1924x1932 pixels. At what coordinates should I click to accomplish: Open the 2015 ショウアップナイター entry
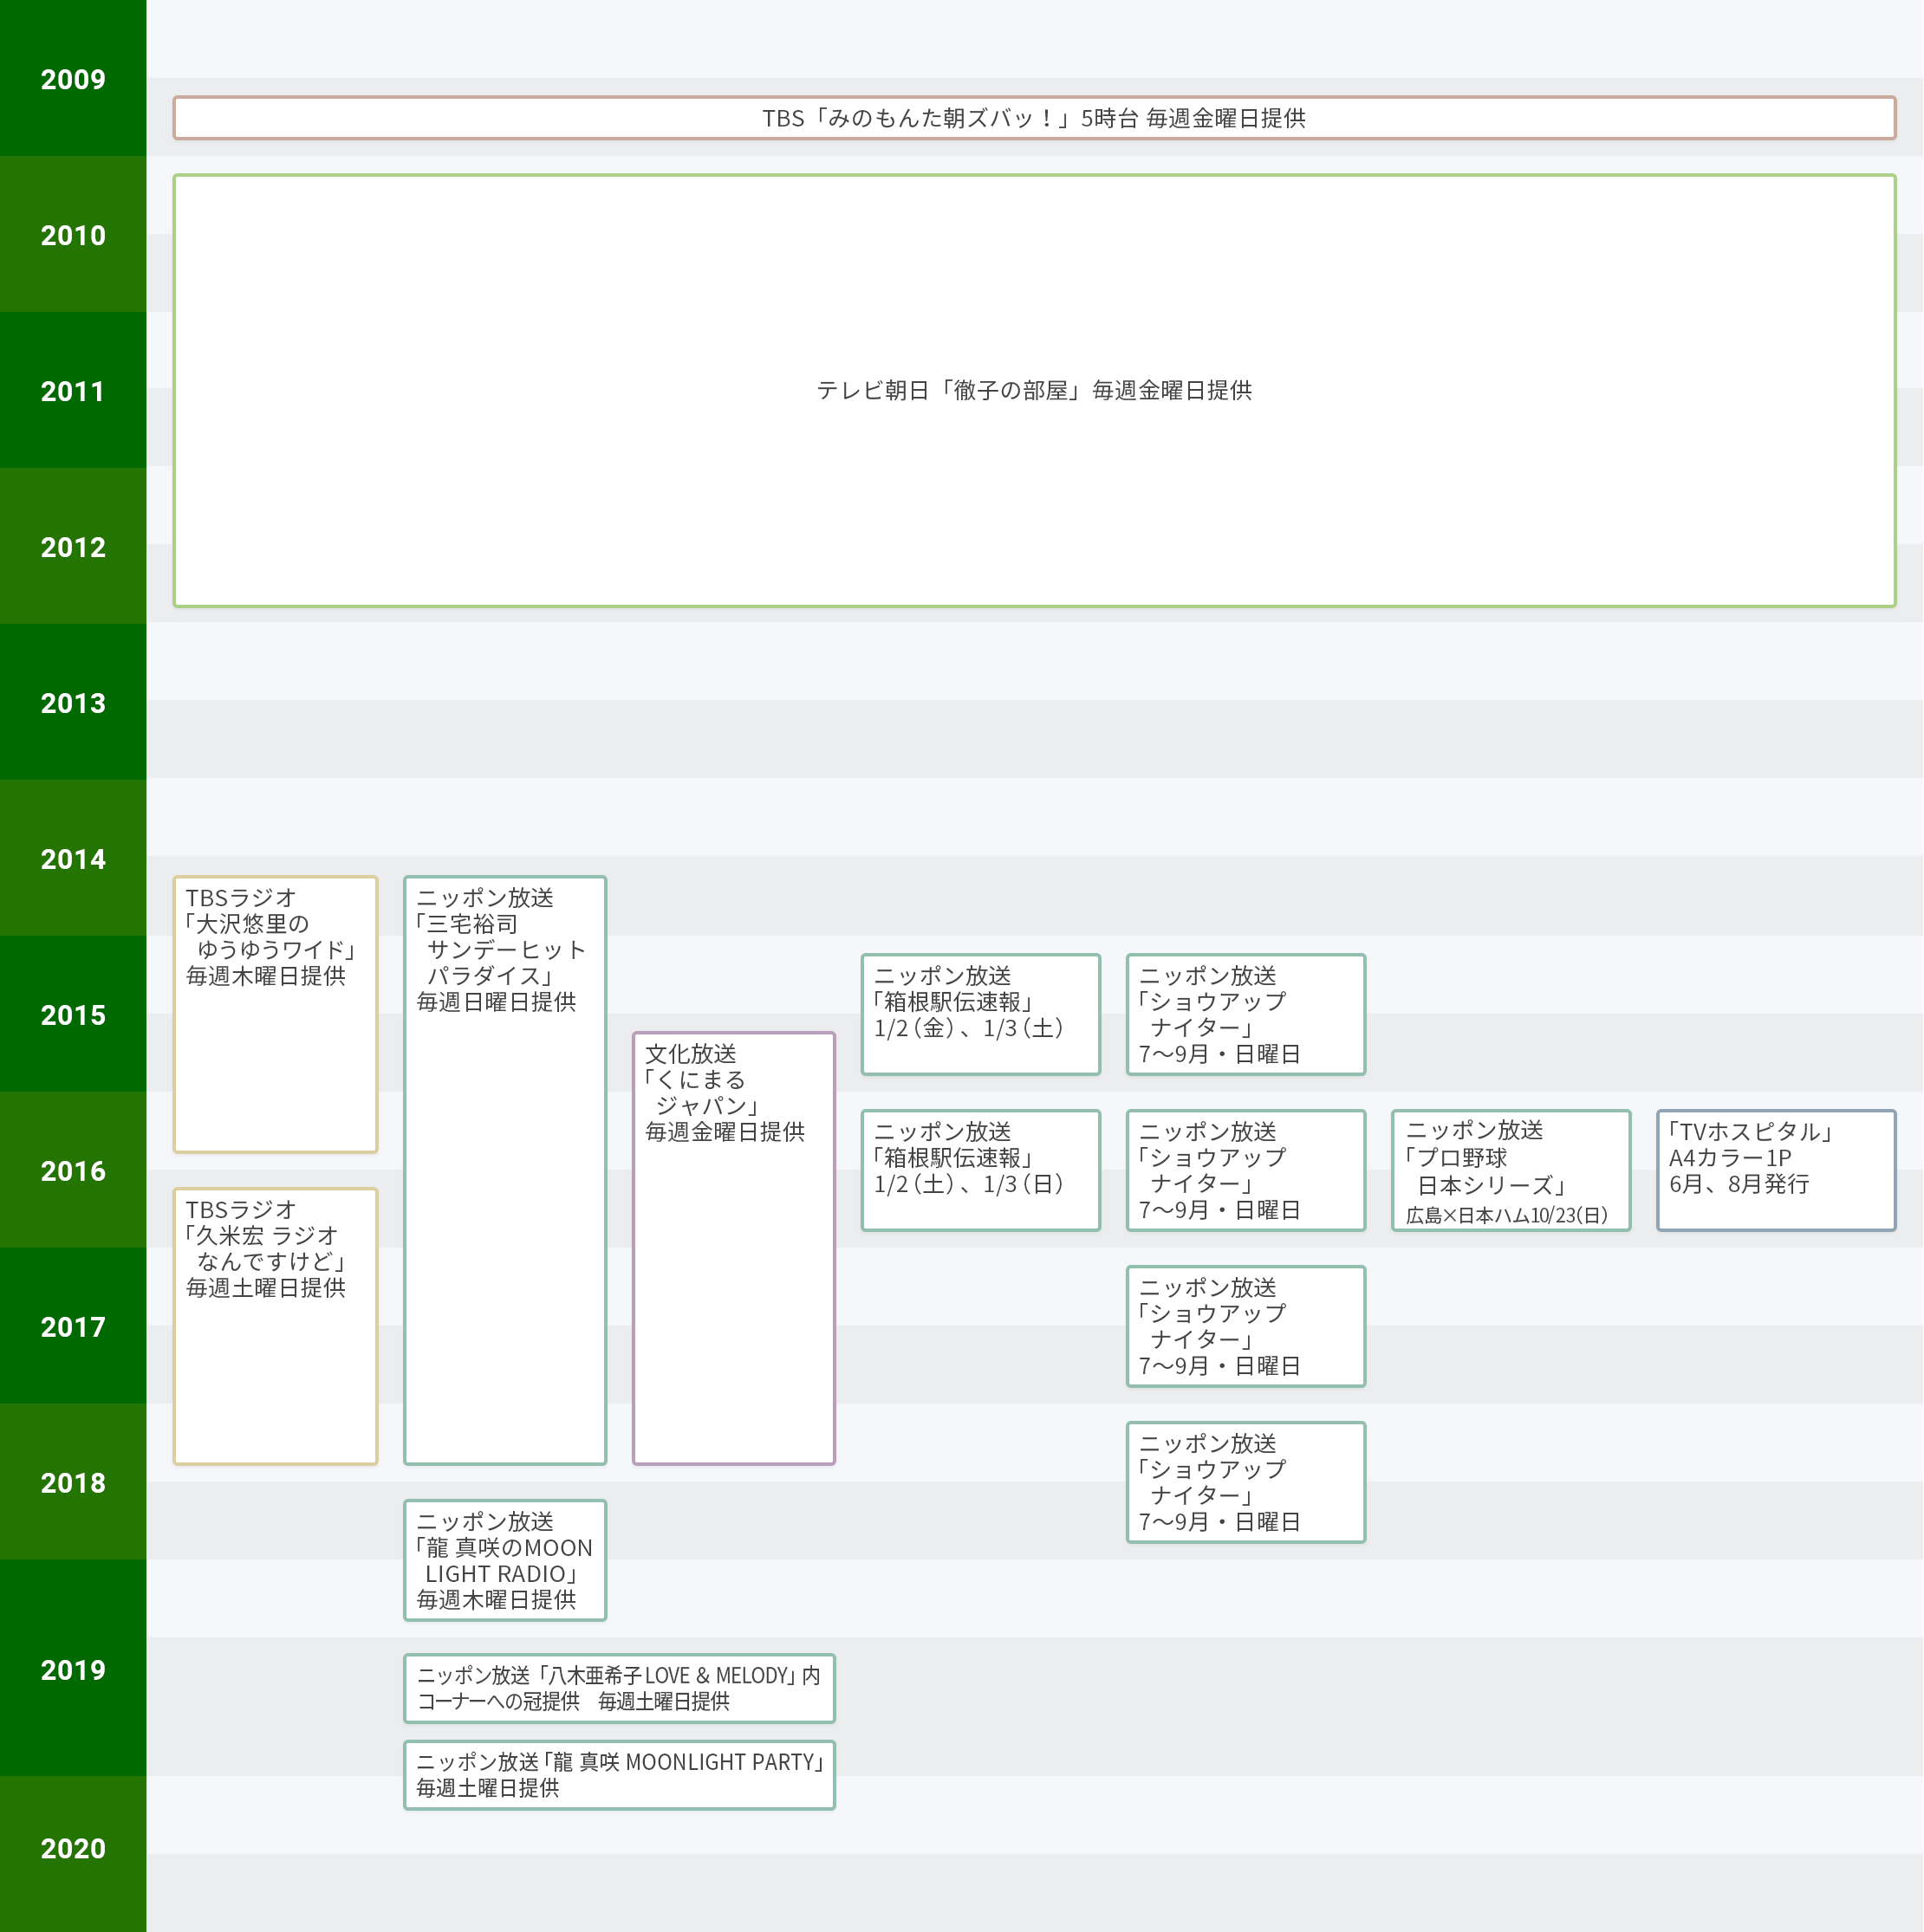pos(1245,1014)
